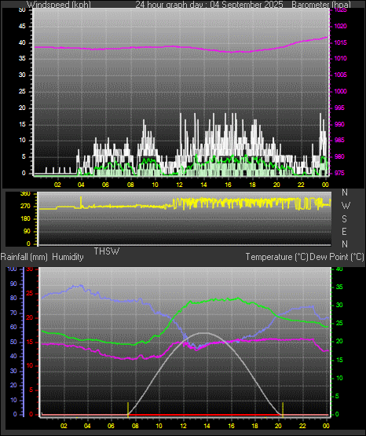Click the green 40 temperature axis value
The width and height of the screenshot is (366, 436).
pos(339,269)
